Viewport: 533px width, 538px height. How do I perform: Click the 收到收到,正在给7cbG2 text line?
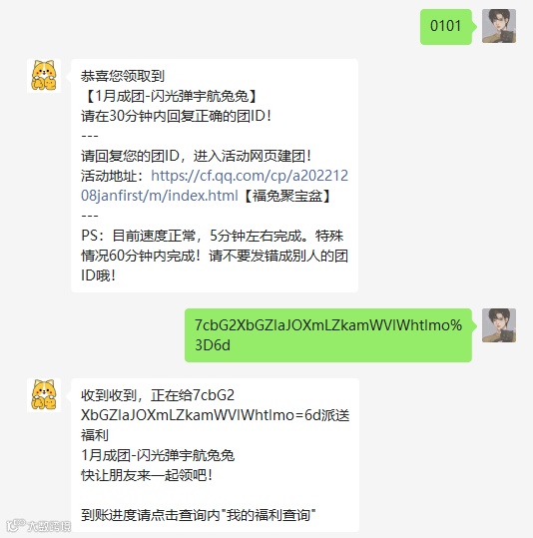(x=158, y=395)
